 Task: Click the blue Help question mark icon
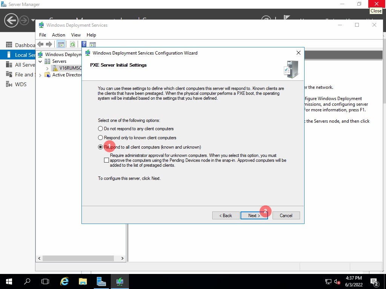tap(84, 44)
